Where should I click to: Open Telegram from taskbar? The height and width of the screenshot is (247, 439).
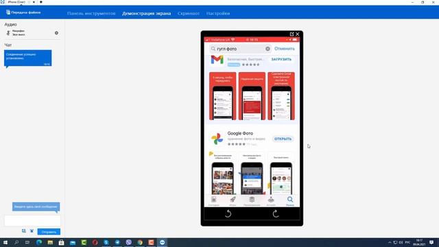click(x=117, y=242)
